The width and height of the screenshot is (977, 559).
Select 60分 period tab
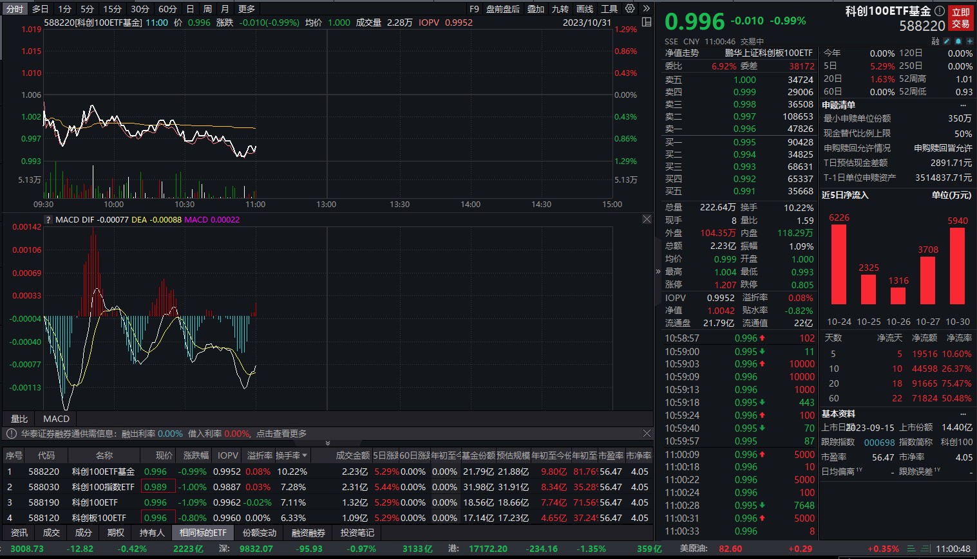[167, 8]
